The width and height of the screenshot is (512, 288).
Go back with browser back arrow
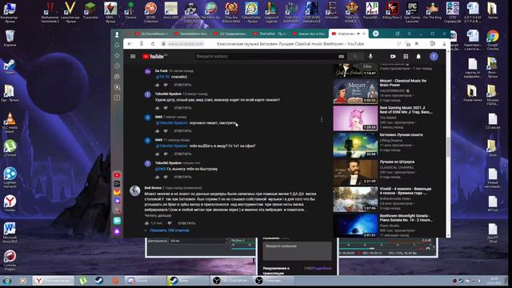tap(130, 44)
